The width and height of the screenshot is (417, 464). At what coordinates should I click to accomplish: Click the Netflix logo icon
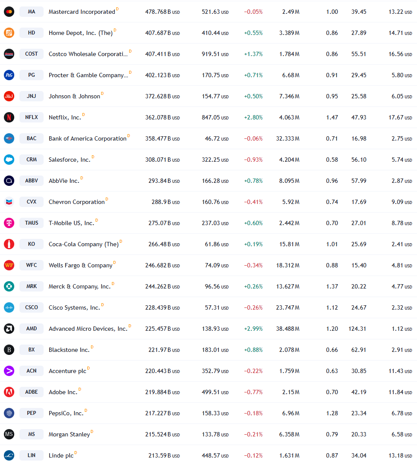pyautogui.click(x=9, y=117)
